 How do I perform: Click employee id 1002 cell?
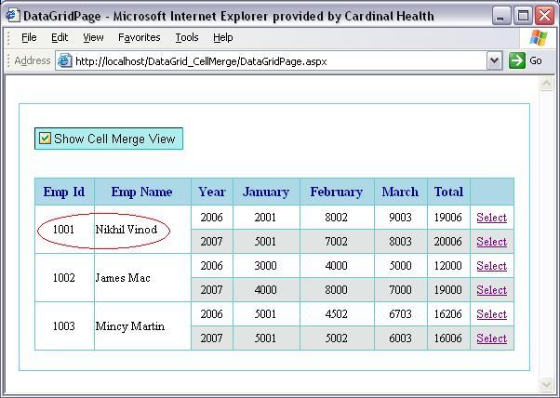pyautogui.click(x=63, y=278)
